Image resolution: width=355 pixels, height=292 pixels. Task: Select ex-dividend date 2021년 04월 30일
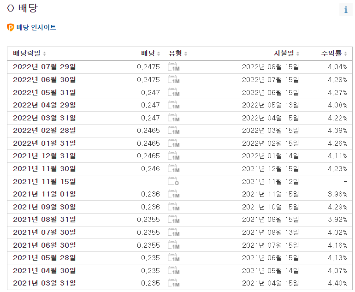(44, 271)
